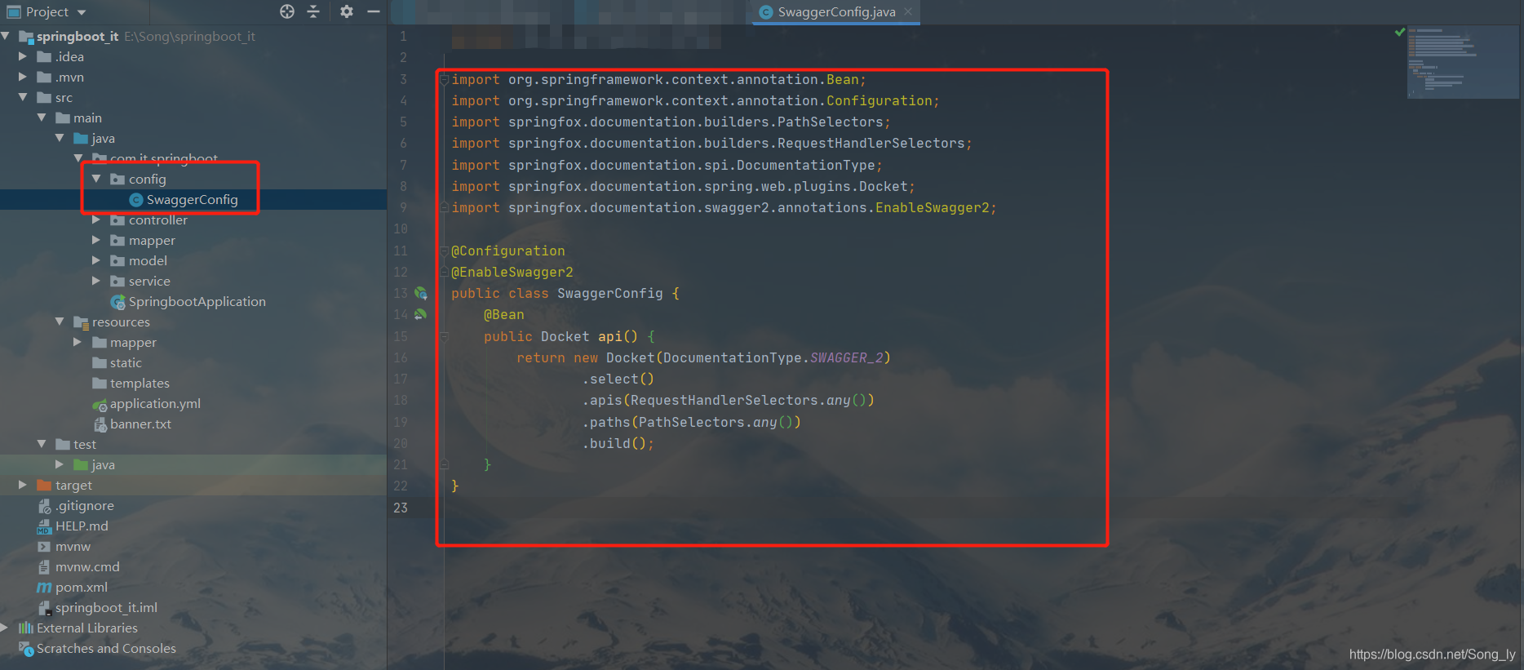The image size is (1524, 670).
Task: Click line number 16 in the gutter
Action: tap(401, 357)
